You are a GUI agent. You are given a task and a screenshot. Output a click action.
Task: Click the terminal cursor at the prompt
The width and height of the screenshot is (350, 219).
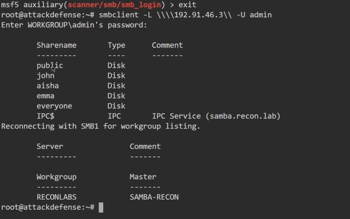pyautogui.click(x=101, y=207)
